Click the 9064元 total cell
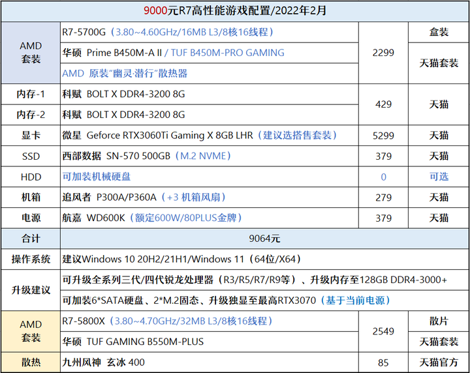The image size is (470, 373). 264,239
